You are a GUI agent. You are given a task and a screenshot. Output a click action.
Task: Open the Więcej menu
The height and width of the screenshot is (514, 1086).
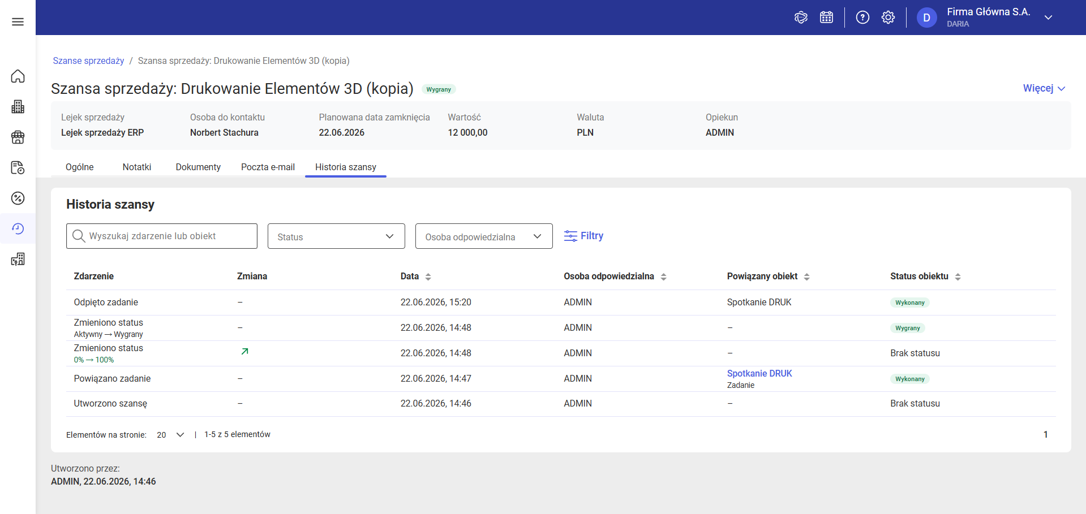tap(1044, 88)
